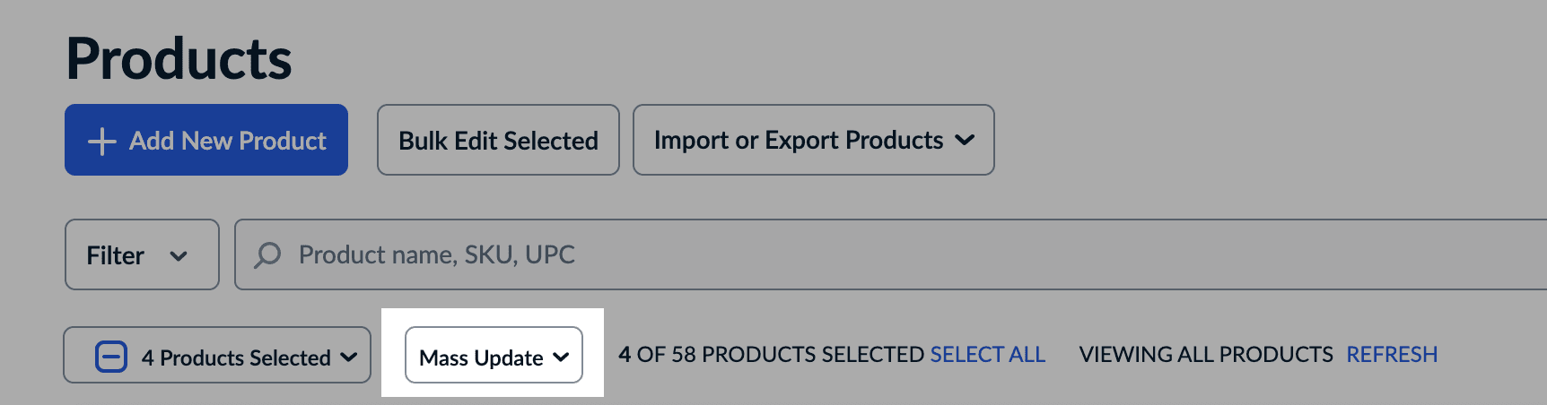Viewport: 1547px width, 405px height.
Task: Click the 'Filter' text label
Action: pyautogui.click(x=115, y=256)
